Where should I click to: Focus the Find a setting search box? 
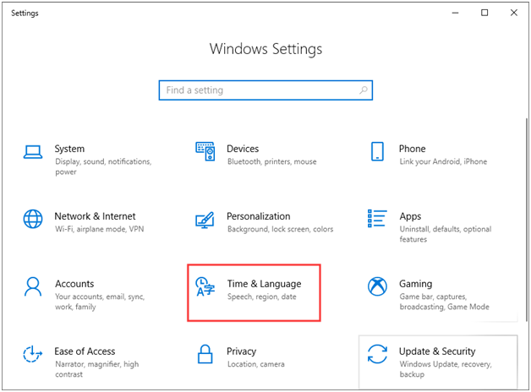tap(265, 90)
